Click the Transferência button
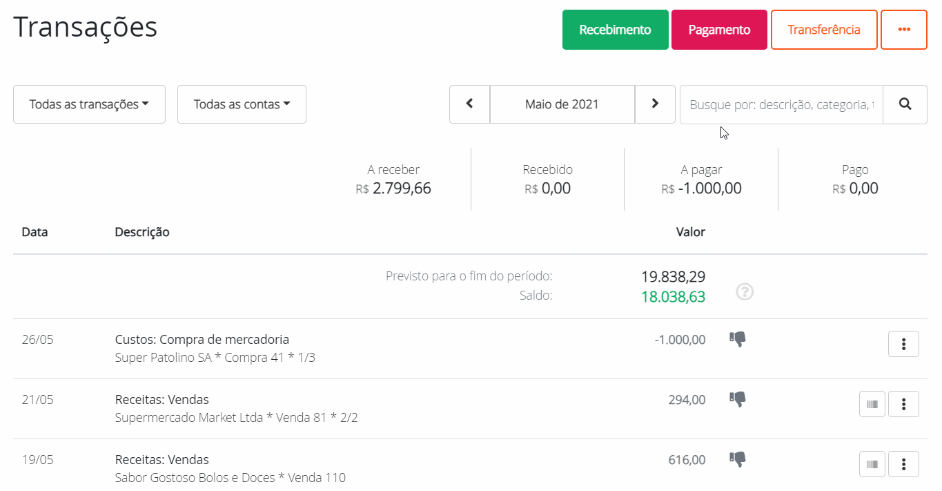Screen dimensions: 942x491 (824, 30)
